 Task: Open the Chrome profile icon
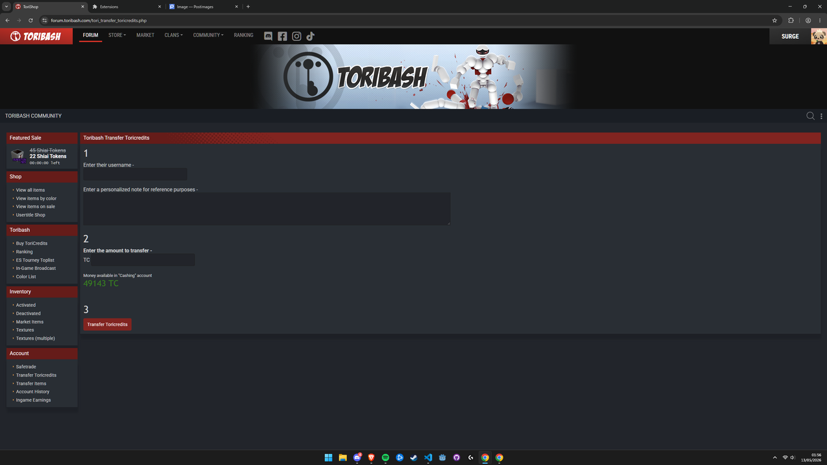coord(808,20)
